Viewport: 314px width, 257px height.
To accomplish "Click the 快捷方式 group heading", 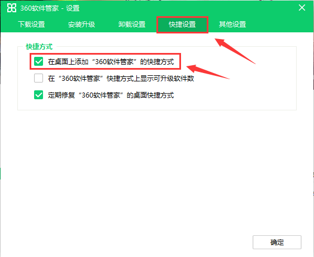I will click(x=39, y=47).
